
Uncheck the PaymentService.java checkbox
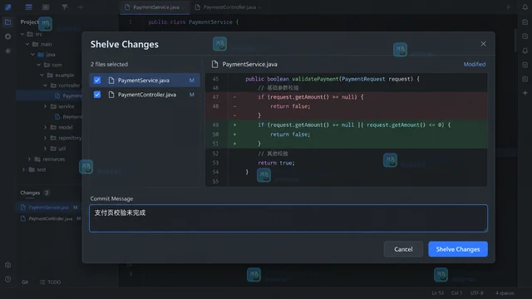pos(97,81)
